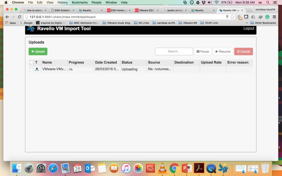This screenshot has width=282, height=176.
Task: Switch to ESXi Home La tab
Action: (x=118, y=10)
